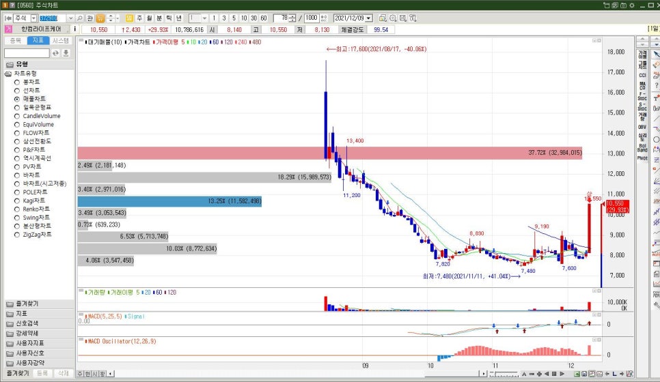Screen dimensions: 660x382
Task: Click the pink 거 badge beside stock name
Action: point(8,29)
